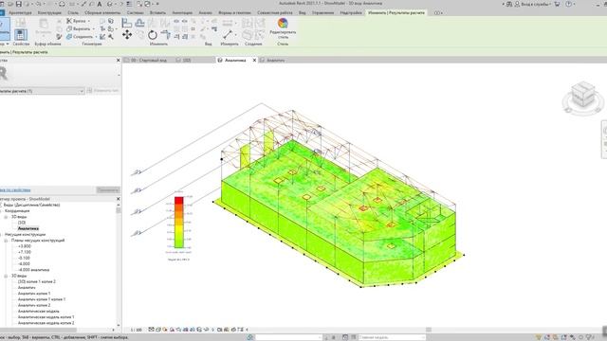This screenshot has height=341, width=607.
Task: Close the Project Browser panel
Action: [118, 199]
